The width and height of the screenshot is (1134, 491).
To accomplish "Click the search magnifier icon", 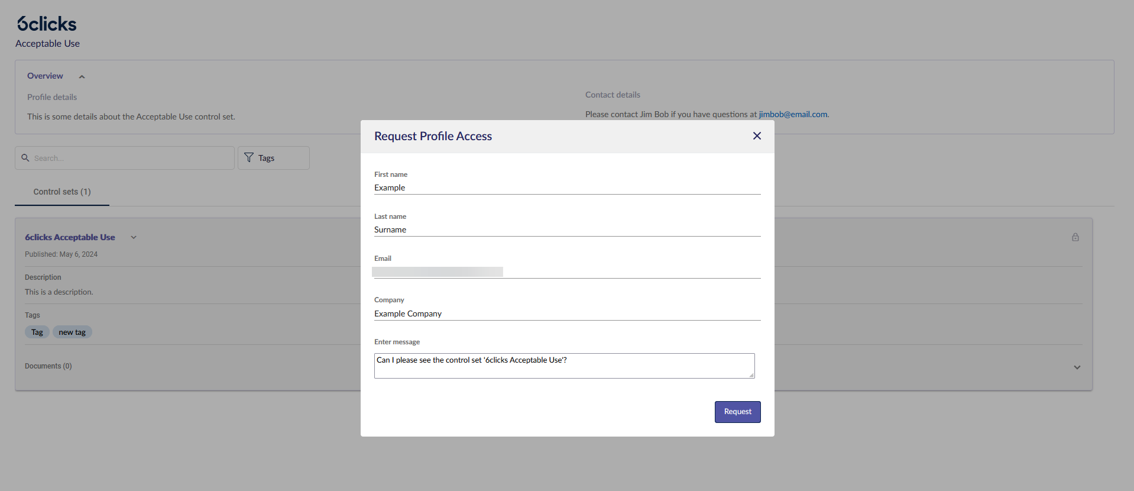I will click(x=25, y=158).
